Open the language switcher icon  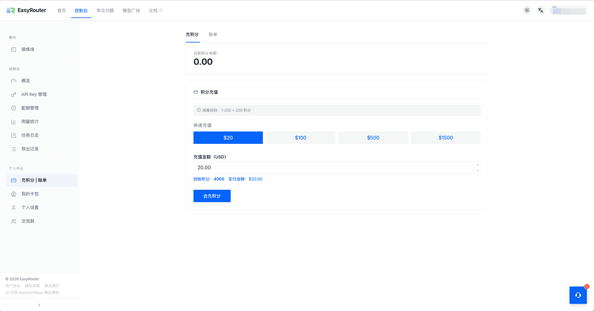tap(541, 10)
